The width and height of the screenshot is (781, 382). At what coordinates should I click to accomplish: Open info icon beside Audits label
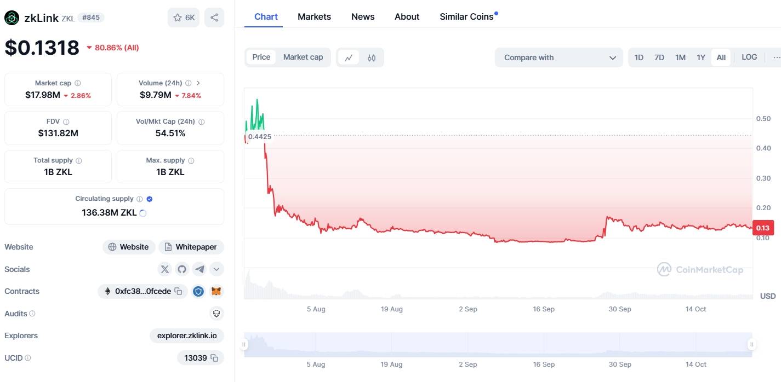click(x=32, y=314)
